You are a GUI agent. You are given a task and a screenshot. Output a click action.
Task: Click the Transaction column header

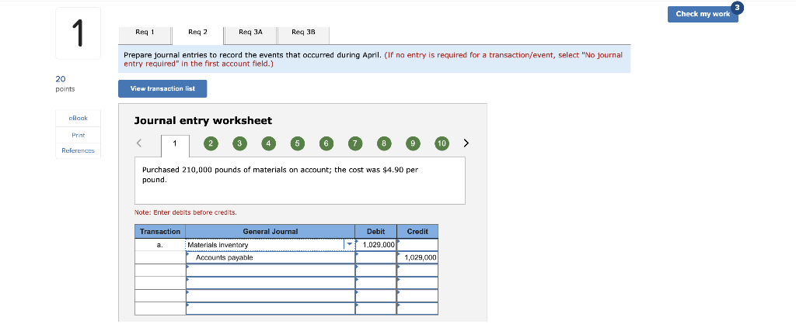coord(160,231)
